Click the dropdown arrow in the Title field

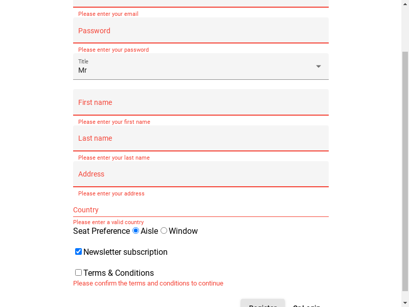tap(319, 67)
